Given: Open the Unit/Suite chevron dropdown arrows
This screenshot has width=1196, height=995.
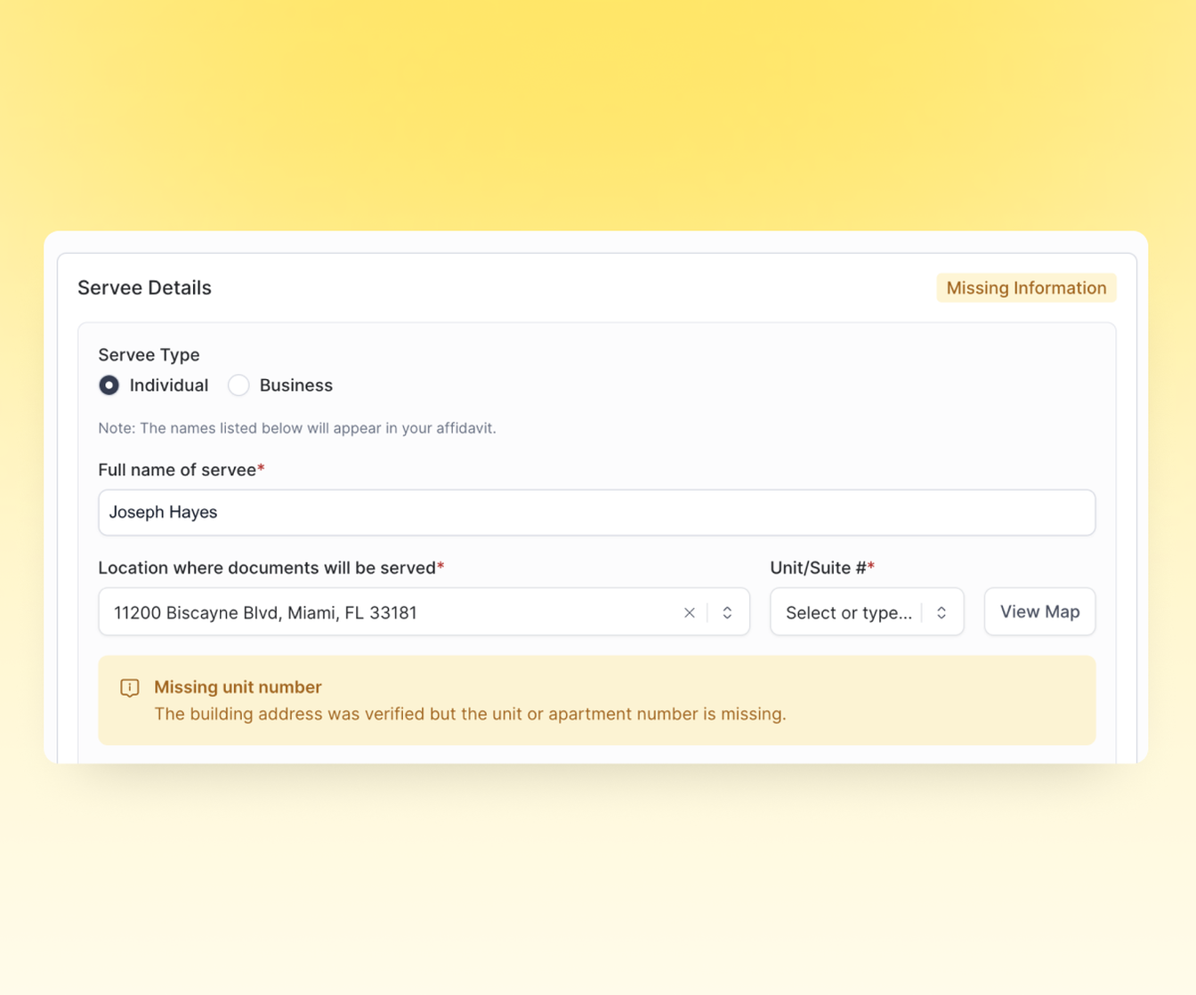Looking at the screenshot, I should tap(941, 612).
